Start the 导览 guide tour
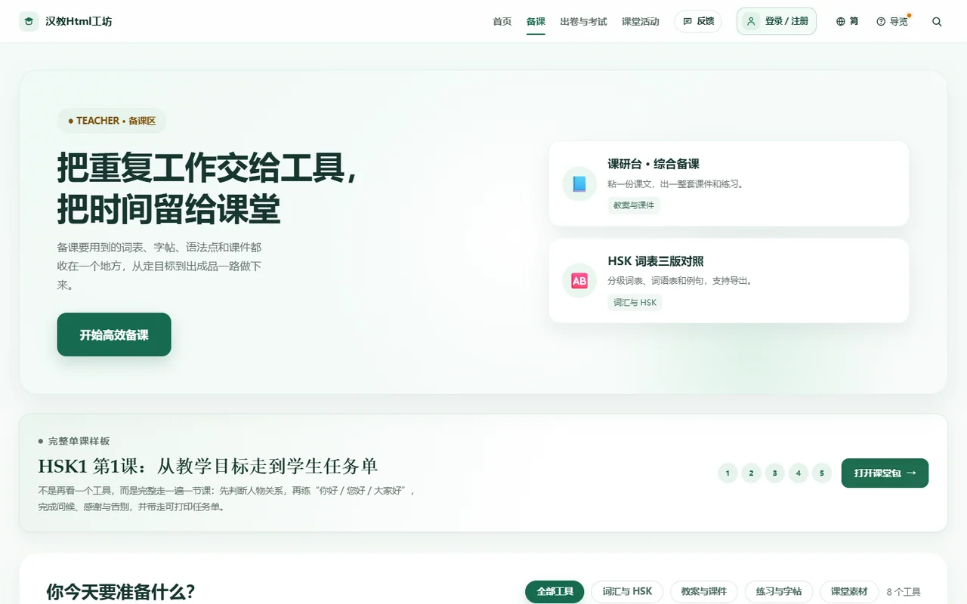The image size is (967, 604). (892, 21)
